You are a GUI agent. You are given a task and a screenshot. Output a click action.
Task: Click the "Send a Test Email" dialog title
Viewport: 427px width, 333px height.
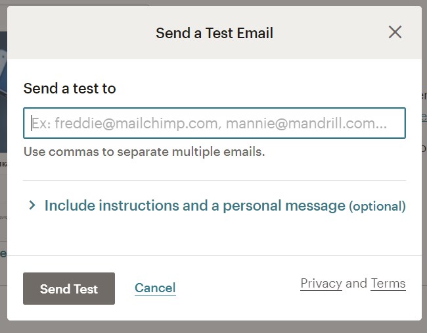214,33
